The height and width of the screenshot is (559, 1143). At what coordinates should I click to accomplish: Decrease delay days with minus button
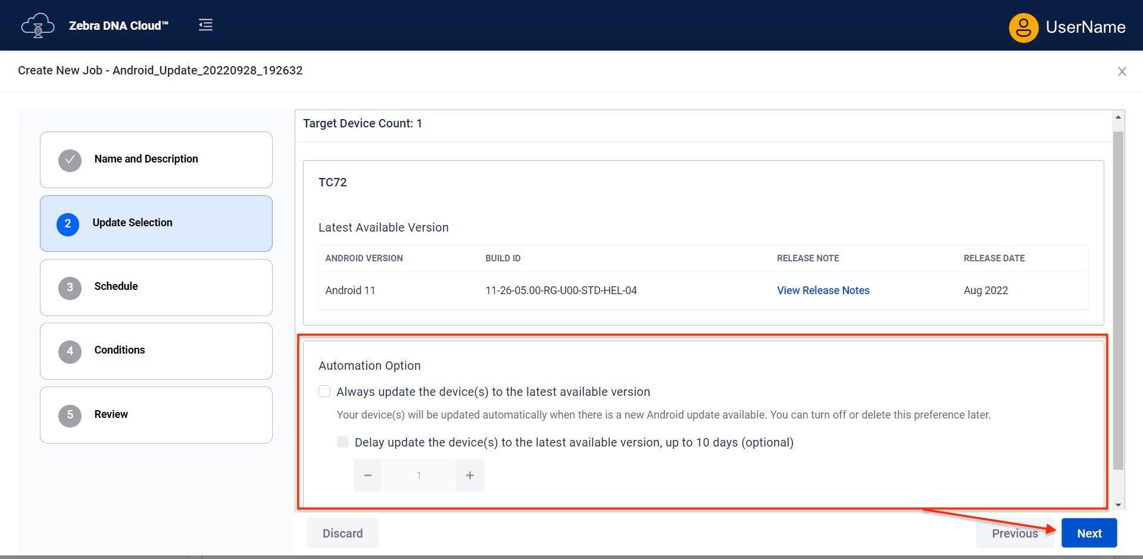368,475
